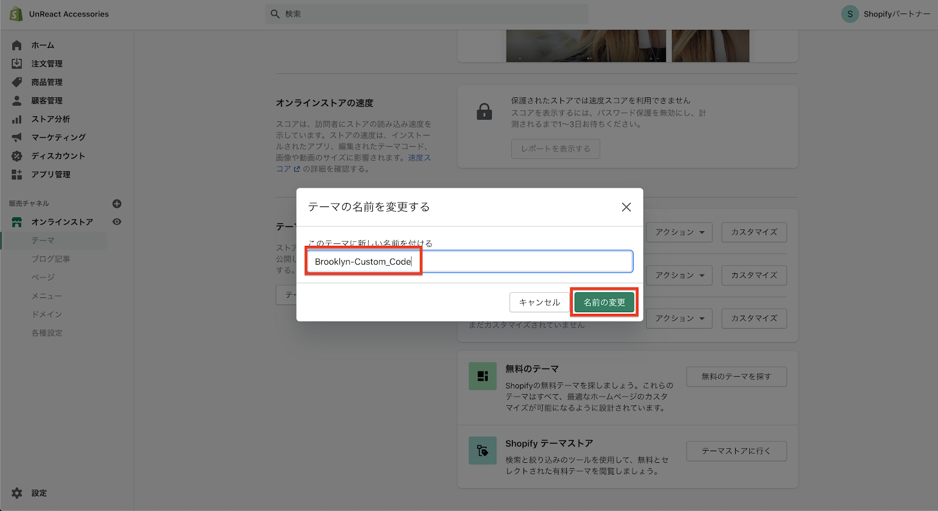Click the eye icon to view online store
This screenshot has height=511, width=938.
[117, 222]
